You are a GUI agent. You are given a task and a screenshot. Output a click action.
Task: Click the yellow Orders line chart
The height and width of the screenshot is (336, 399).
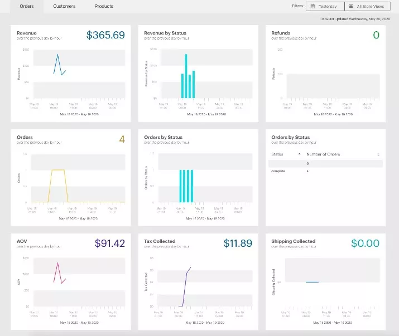57,170
